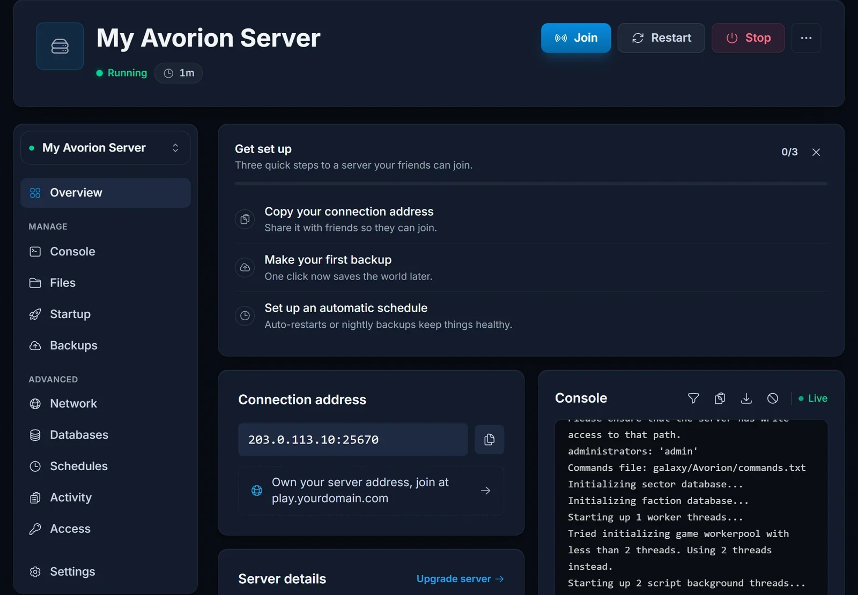The width and height of the screenshot is (858, 595).
Task: Click console line "Starting up 1 worker threads..."
Action: tap(655, 517)
